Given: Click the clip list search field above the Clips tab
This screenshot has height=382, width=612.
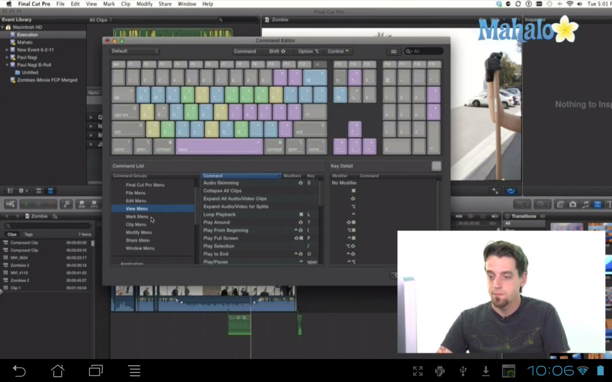Looking at the screenshot, I should [47, 226].
